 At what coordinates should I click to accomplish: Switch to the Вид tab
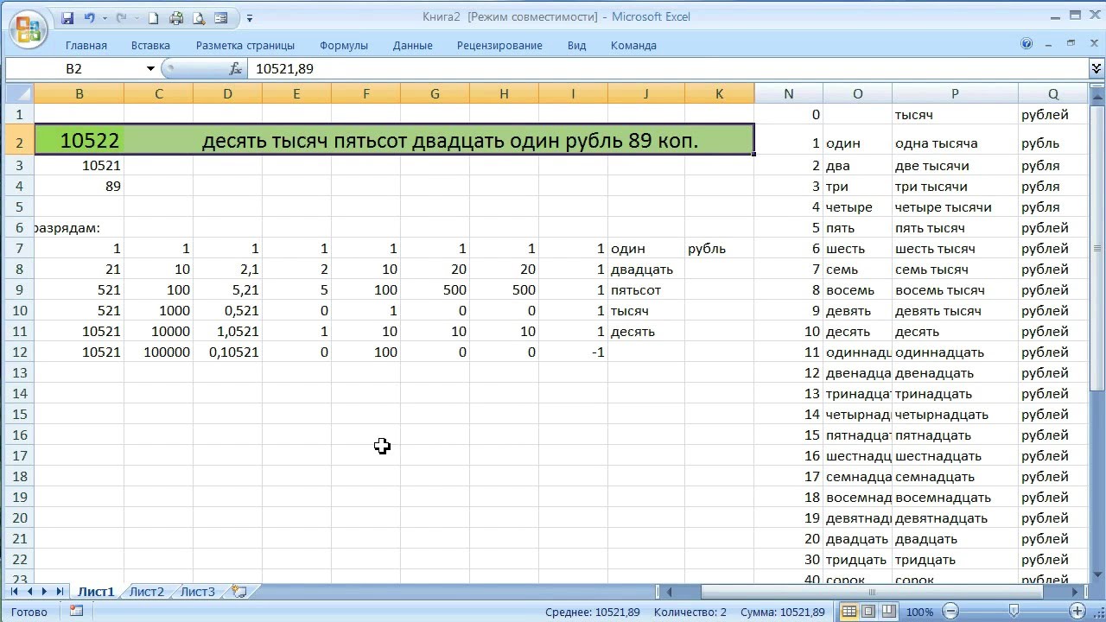pyautogui.click(x=576, y=45)
